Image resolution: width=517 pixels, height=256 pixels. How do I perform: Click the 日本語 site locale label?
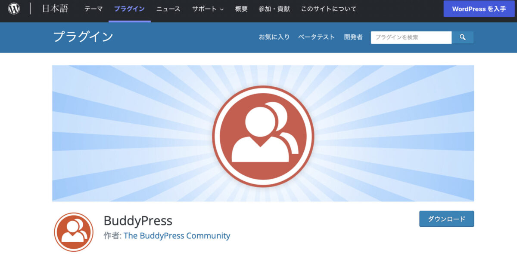(x=55, y=9)
